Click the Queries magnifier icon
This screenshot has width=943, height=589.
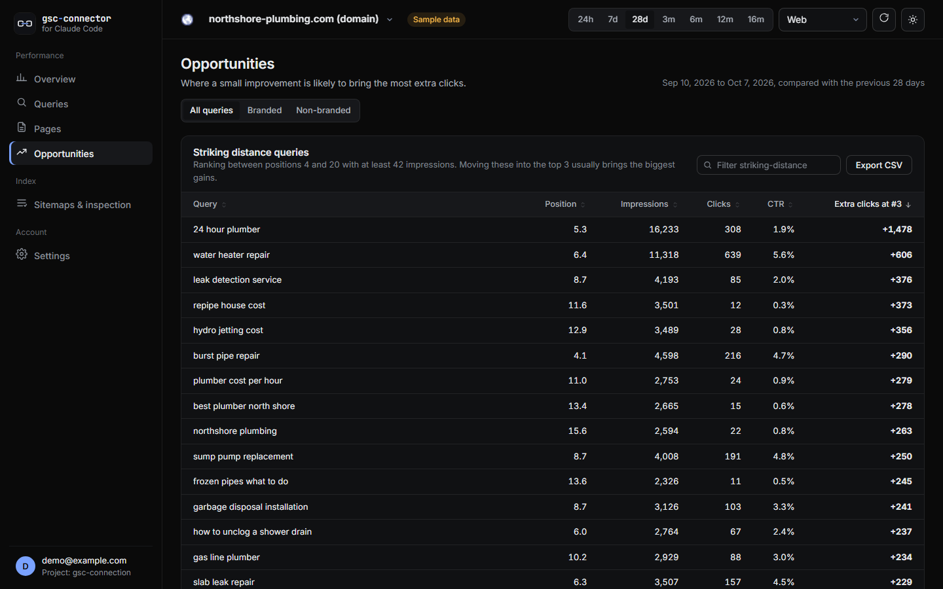(x=22, y=103)
